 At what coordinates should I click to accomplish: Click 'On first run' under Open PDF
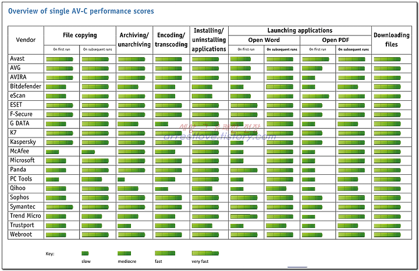318,50
